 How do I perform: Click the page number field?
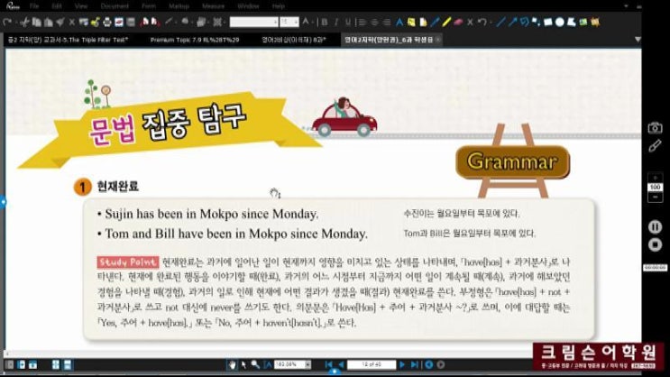tap(372, 364)
